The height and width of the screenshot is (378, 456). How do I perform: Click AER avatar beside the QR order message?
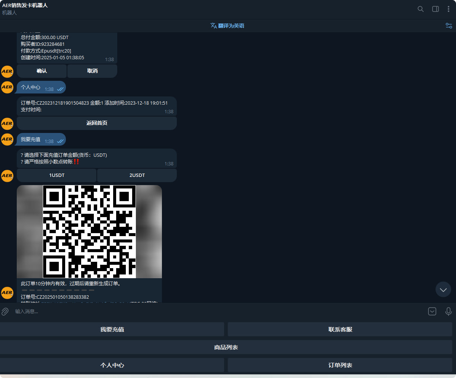tap(7, 293)
